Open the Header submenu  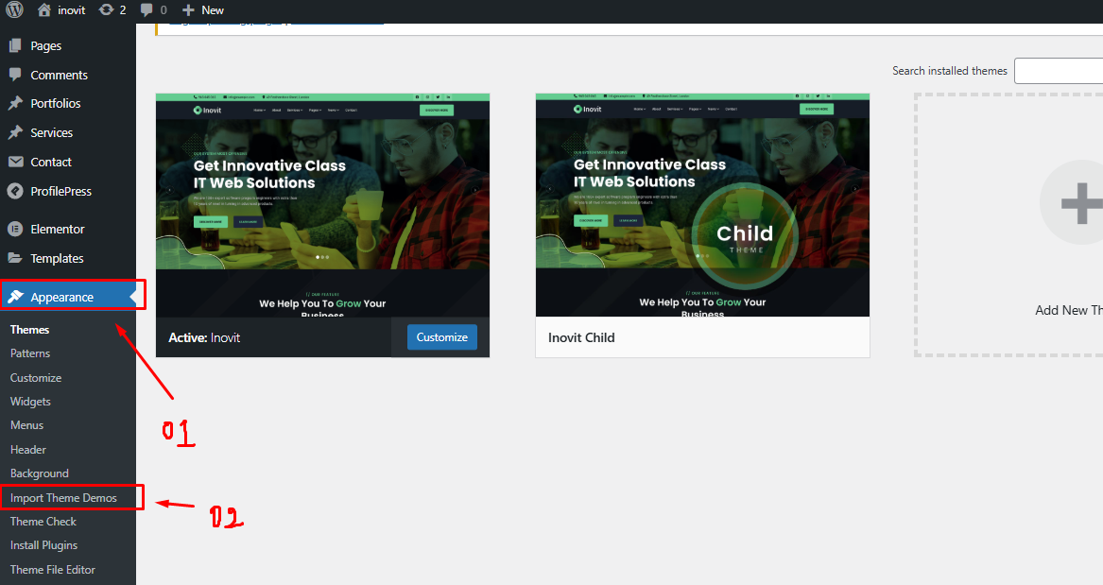point(28,449)
